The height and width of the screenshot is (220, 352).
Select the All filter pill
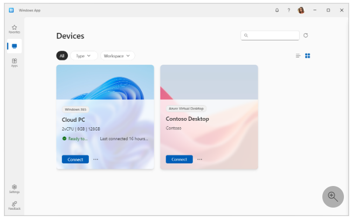[62, 56]
